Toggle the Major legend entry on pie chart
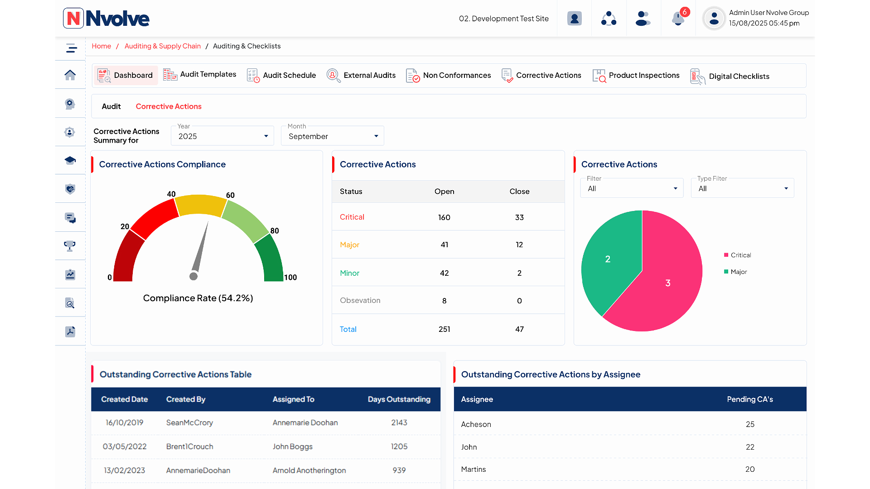The width and height of the screenshot is (870, 489). click(736, 272)
